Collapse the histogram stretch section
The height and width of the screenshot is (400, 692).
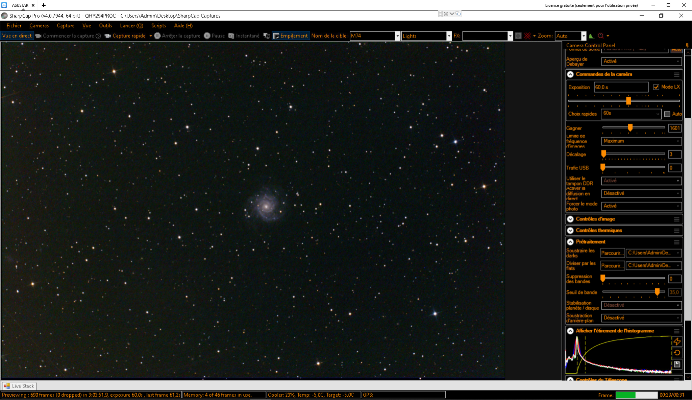(x=570, y=331)
